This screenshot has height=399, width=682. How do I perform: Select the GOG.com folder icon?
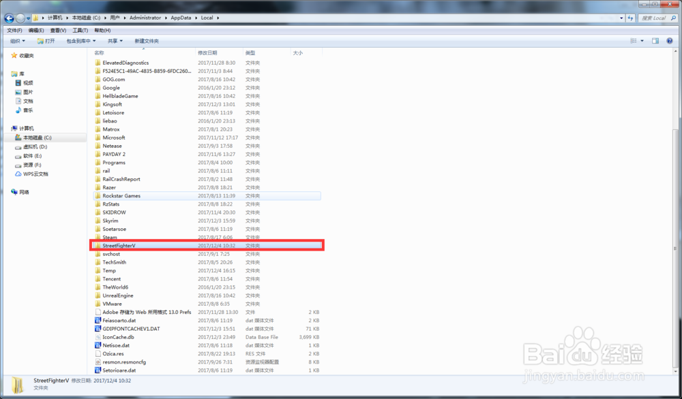(x=98, y=80)
